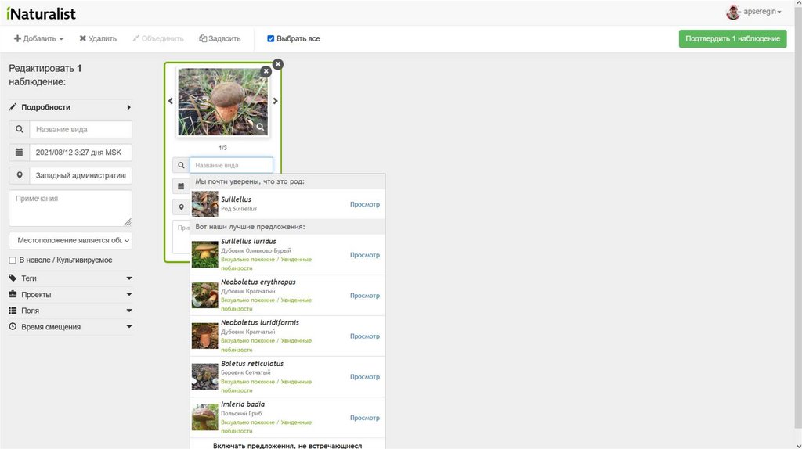This screenshot has width=802, height=449.
Task: Open the 'Добавить' dropdown menu
Action: [38, 38]
